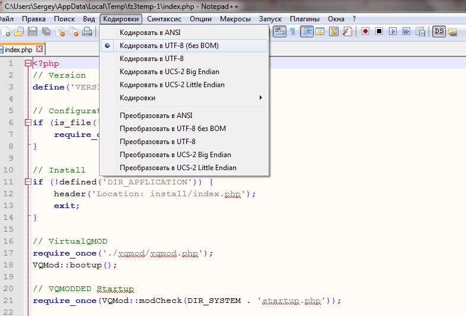Choose Кодировать в UCS-2 Big Endian
466x316 pixels.
tap(184, 72)
